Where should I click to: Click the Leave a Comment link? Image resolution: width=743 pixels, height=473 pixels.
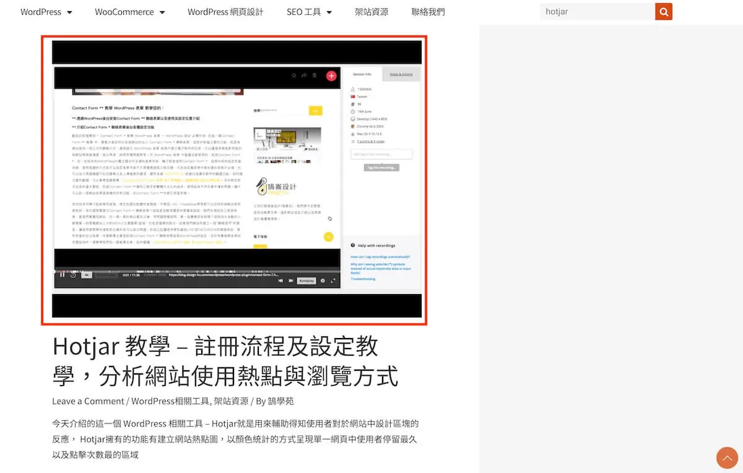click(x=88, y=401)
